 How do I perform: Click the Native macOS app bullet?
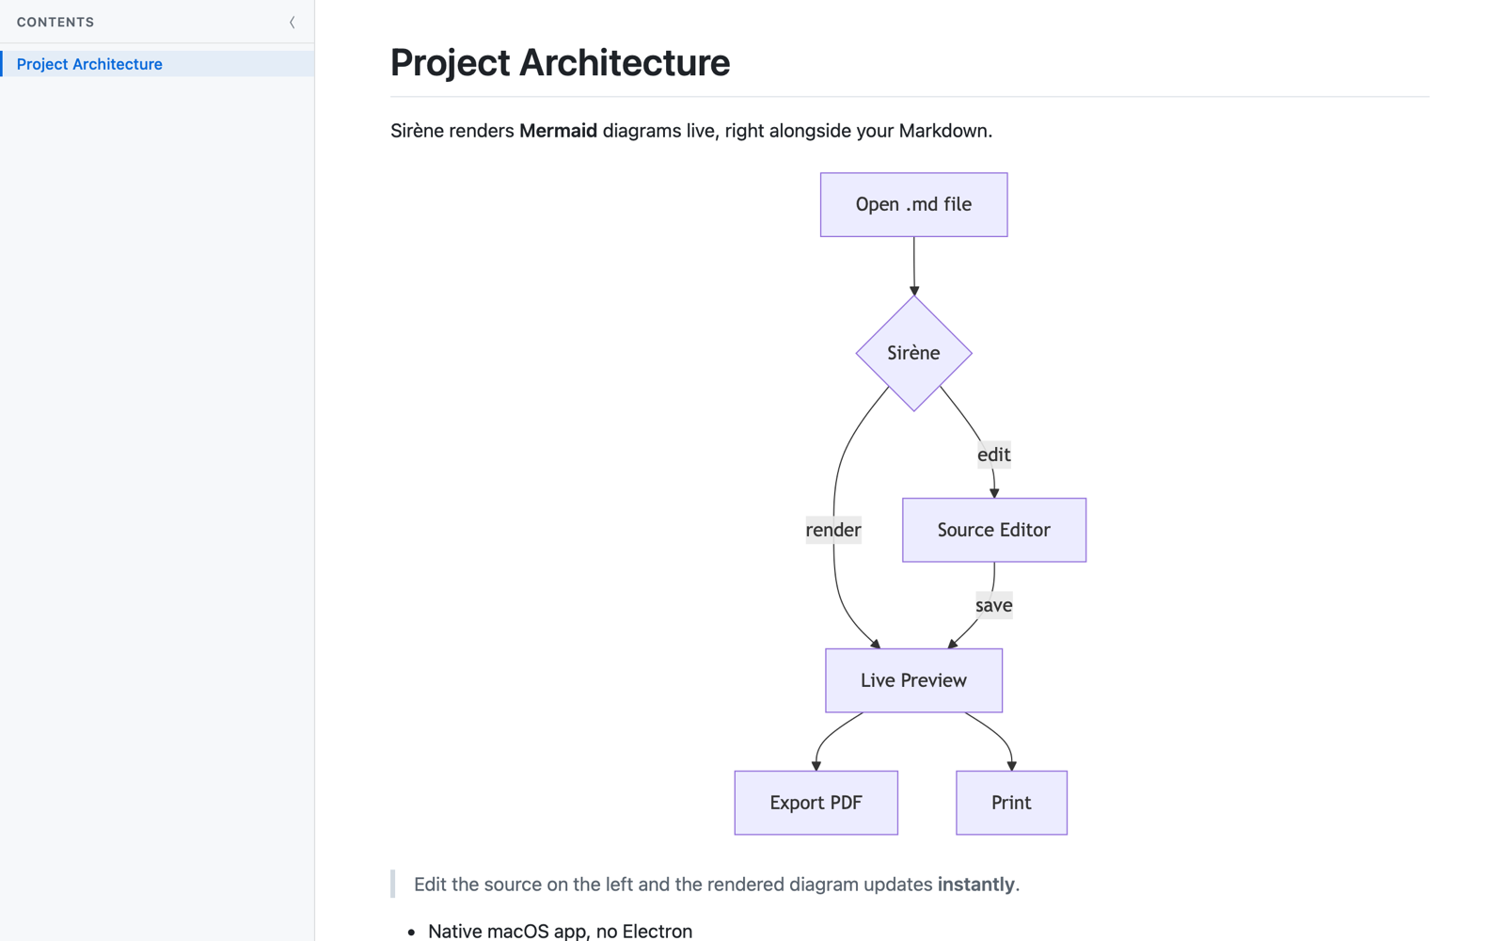(x=560, y=931)
